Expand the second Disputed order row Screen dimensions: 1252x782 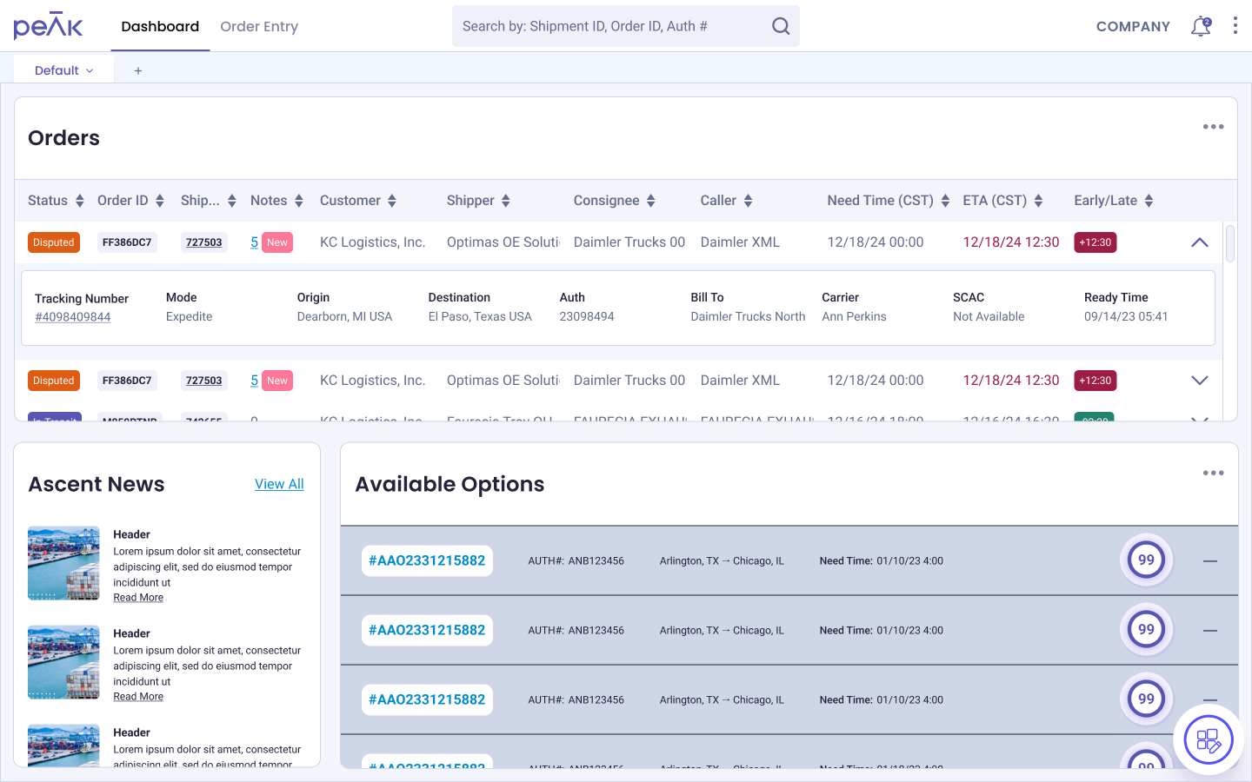point(1200,381)
